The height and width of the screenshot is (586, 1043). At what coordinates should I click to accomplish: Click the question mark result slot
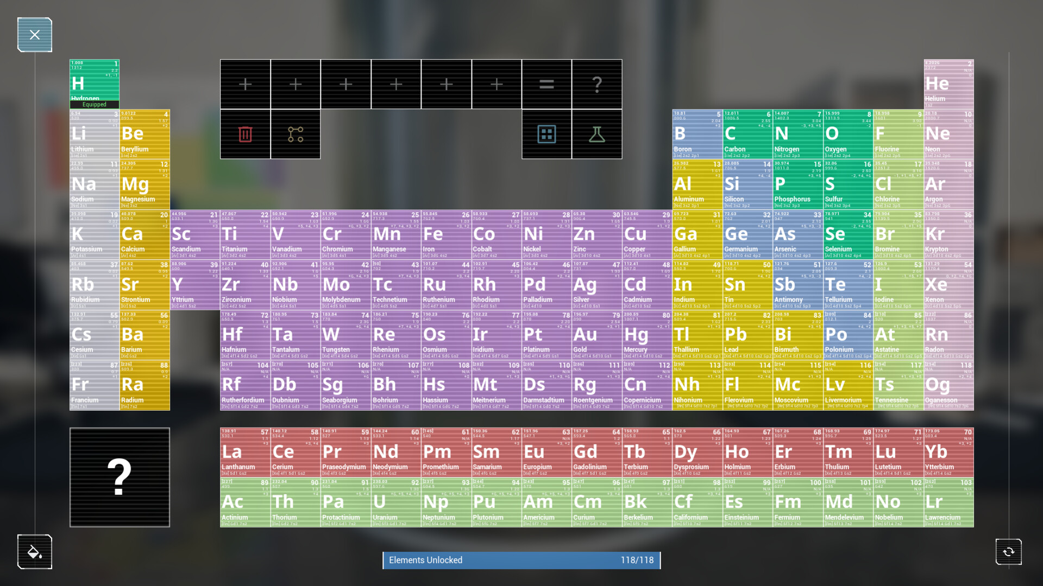click(x=597, y=84)
